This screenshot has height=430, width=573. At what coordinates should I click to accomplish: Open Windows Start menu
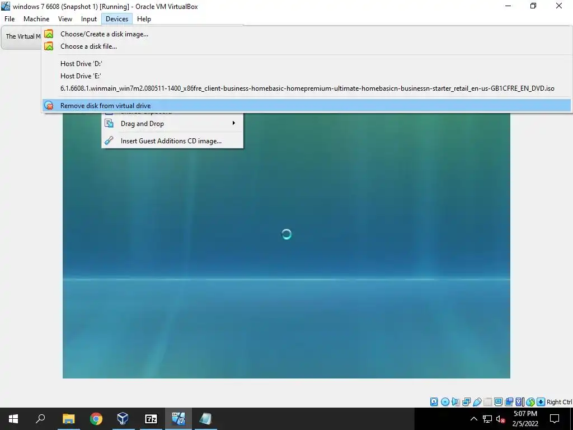click(x=13, y=419)
